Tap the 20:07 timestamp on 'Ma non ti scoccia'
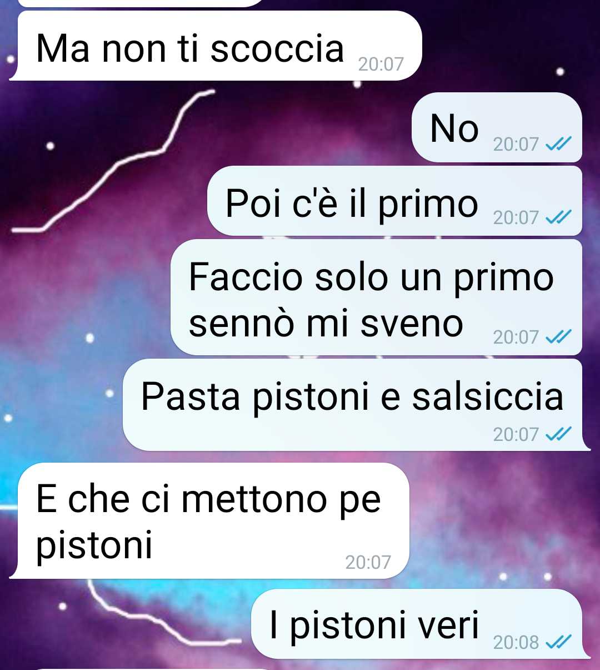Image resolution: width=600 pixels, height=670 pixels. tap(381, 64)
